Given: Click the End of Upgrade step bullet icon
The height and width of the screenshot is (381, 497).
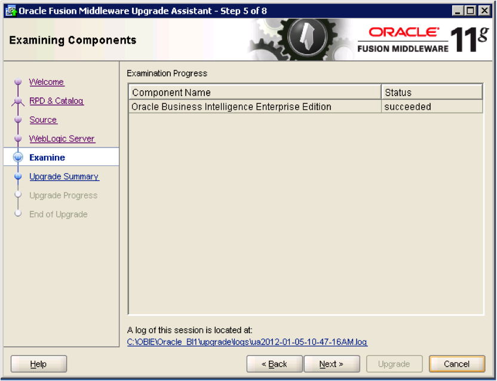Looking at the screenshot, I should (18, 213).
